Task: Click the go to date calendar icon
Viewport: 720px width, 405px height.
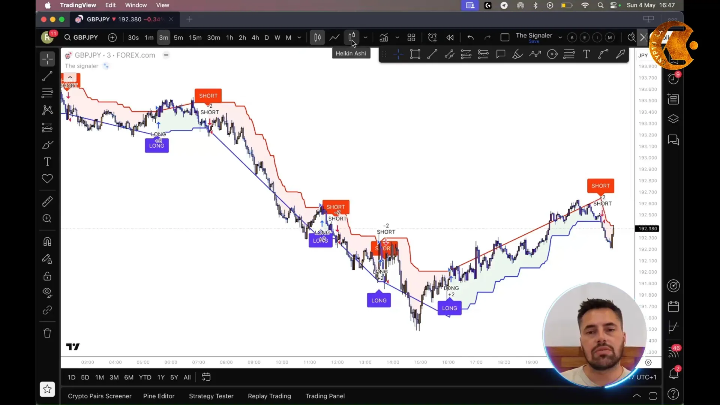Action: [x=206, y=377]
